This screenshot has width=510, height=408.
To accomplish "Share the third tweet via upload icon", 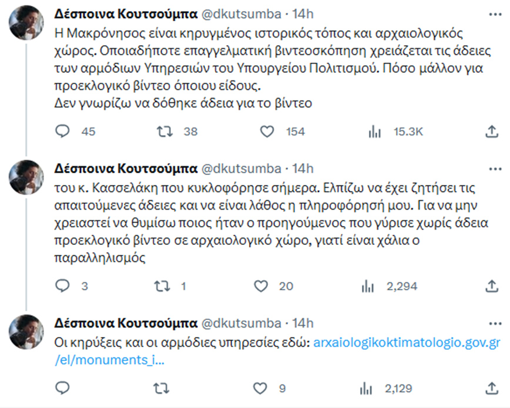I will pos(492,388).
